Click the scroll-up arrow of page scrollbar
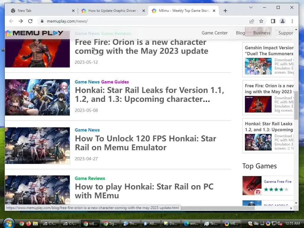 point(296,29)
